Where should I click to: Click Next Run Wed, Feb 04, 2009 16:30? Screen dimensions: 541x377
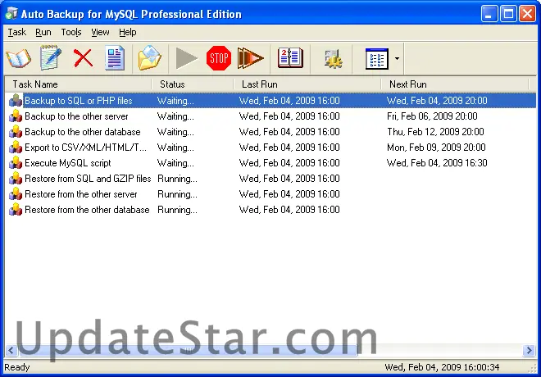[437, 163]
